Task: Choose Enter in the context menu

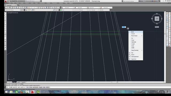Action: pos(136,32)
